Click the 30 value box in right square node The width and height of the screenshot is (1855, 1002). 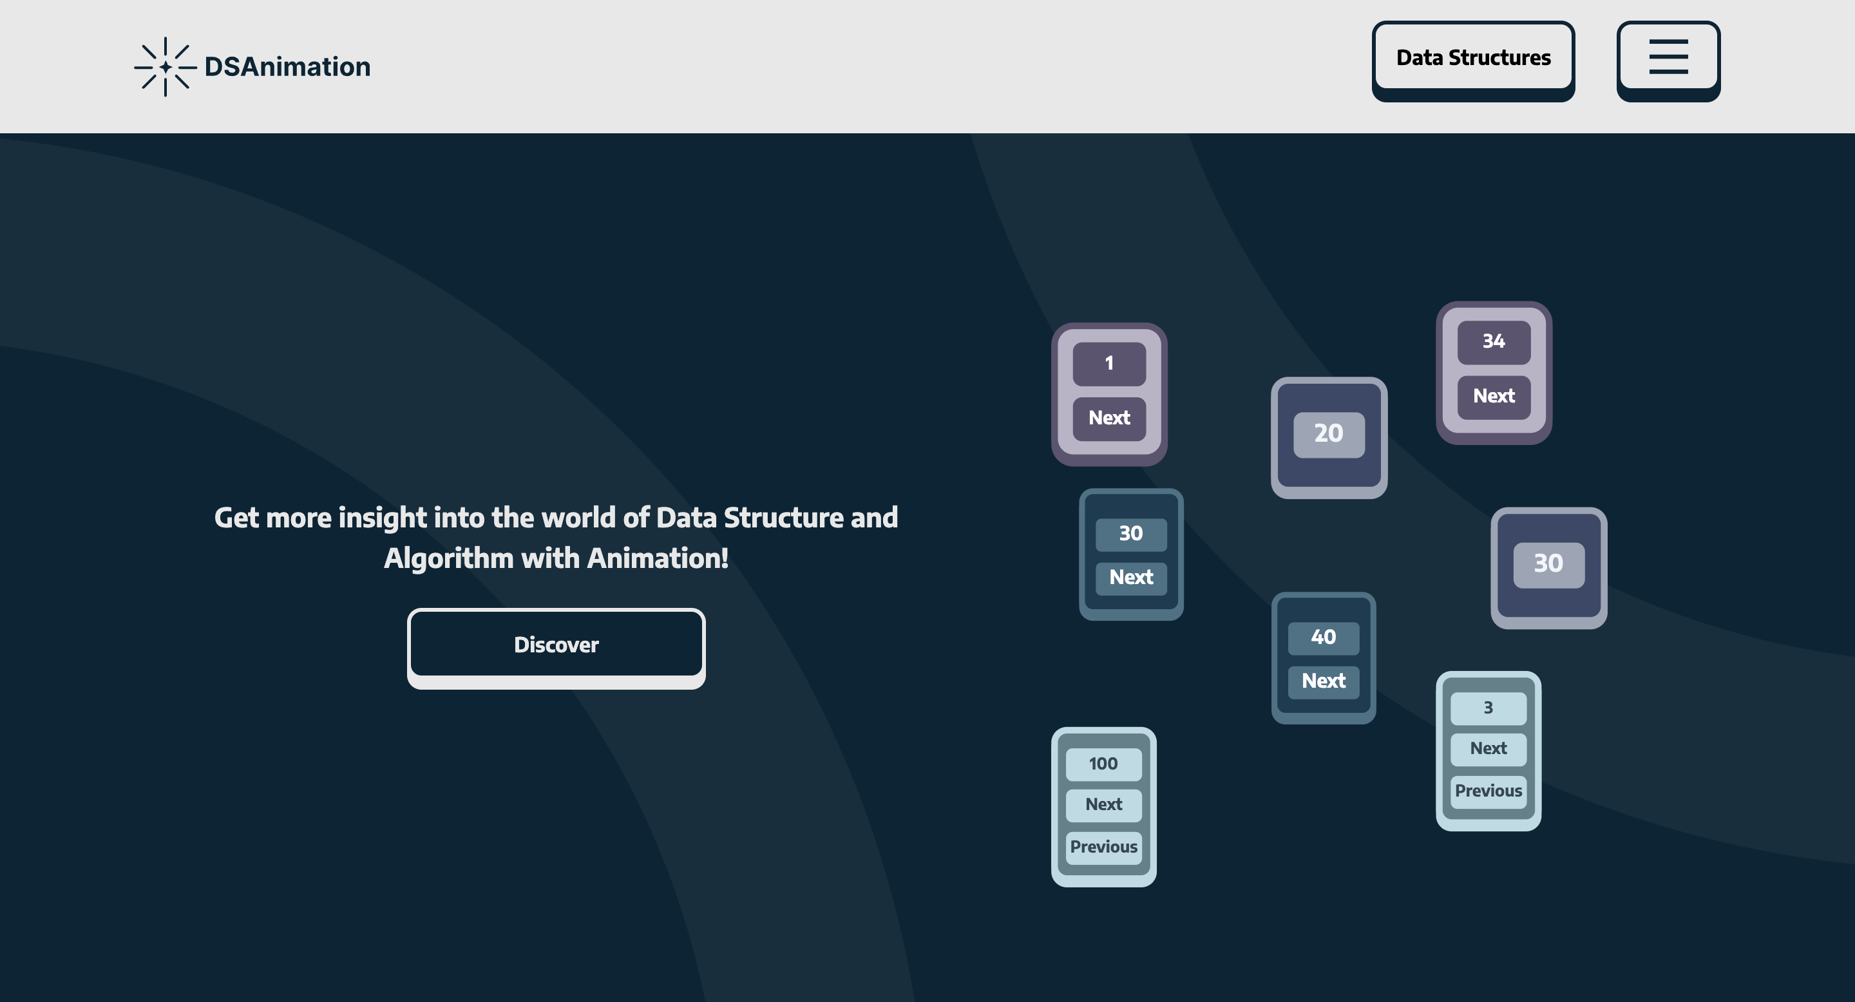pyautogui.click(x=1548, y=563)
